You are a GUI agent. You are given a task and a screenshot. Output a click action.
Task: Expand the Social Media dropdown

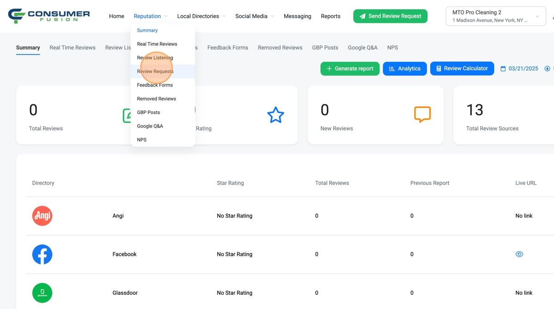click(272, 17)
